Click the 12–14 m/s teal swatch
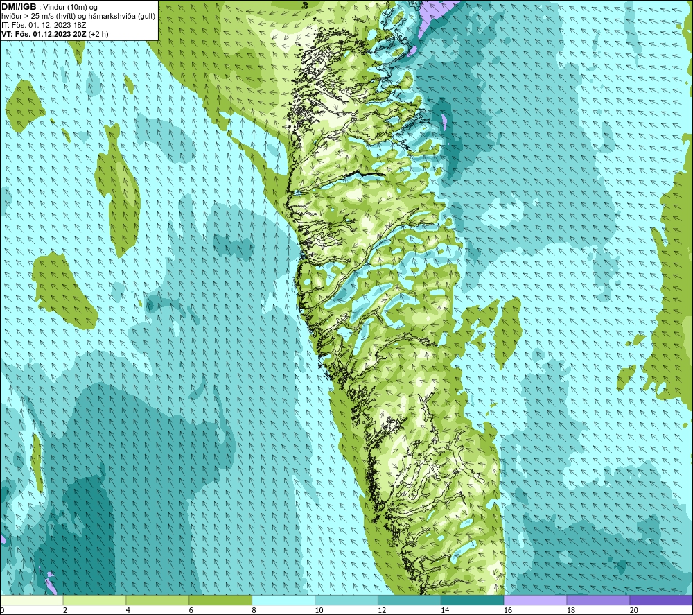This screenshot has width=693, height=615. pyautogui.click(x=410, y=600)
